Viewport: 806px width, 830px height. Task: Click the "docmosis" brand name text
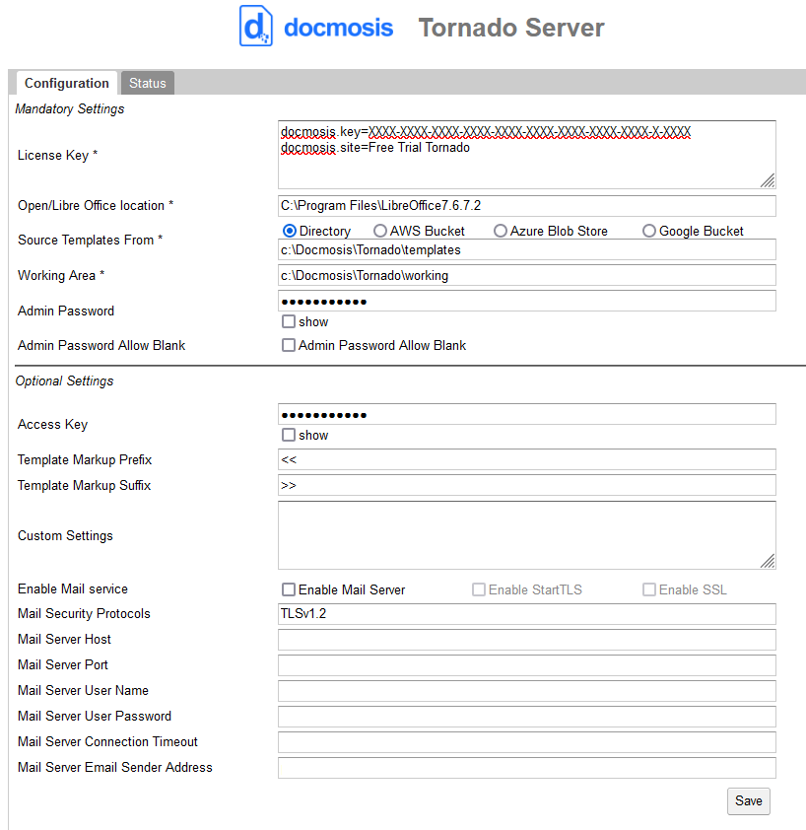(x=339, y=28)
